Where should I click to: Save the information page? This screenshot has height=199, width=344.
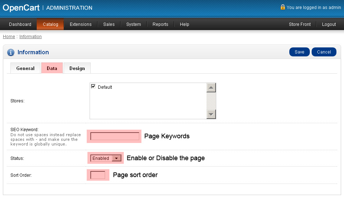299,52
